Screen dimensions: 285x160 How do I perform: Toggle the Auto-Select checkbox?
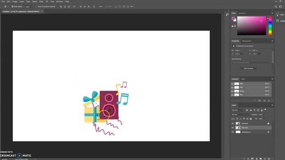pyautogui.click(x=12, y=7)
